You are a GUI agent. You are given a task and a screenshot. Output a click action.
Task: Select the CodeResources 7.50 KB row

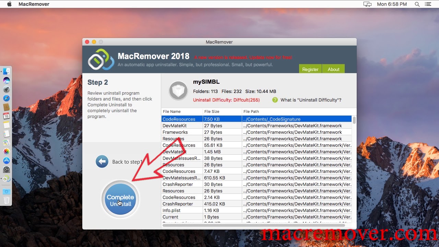[257, 119]
